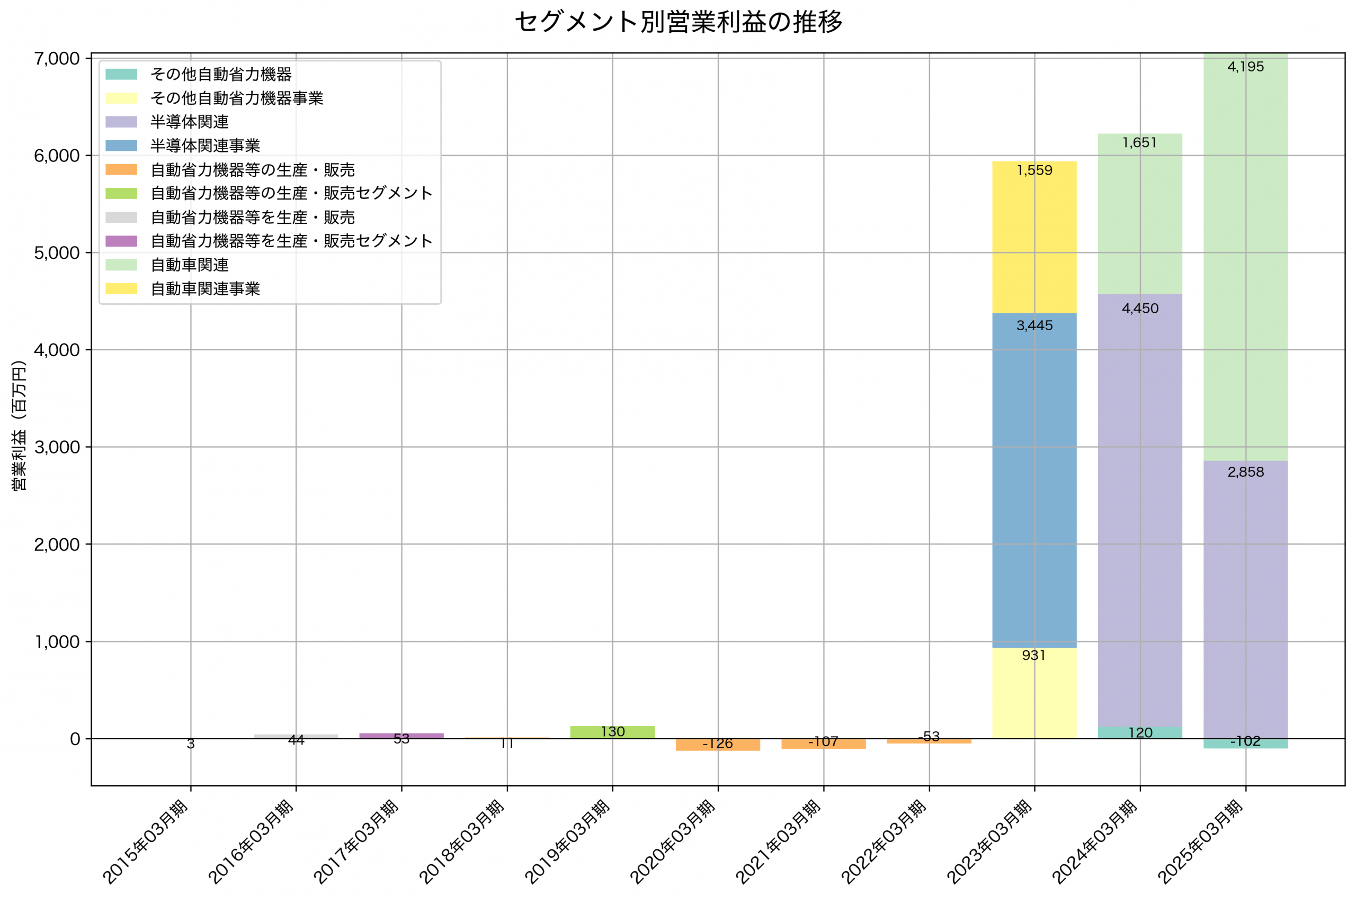
Task: Click the 1,651 value label
Action: click(x=1140, y=143)
